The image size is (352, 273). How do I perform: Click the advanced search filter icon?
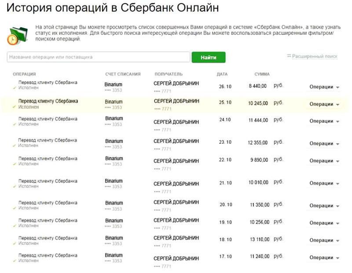click(x=289, y=56)
